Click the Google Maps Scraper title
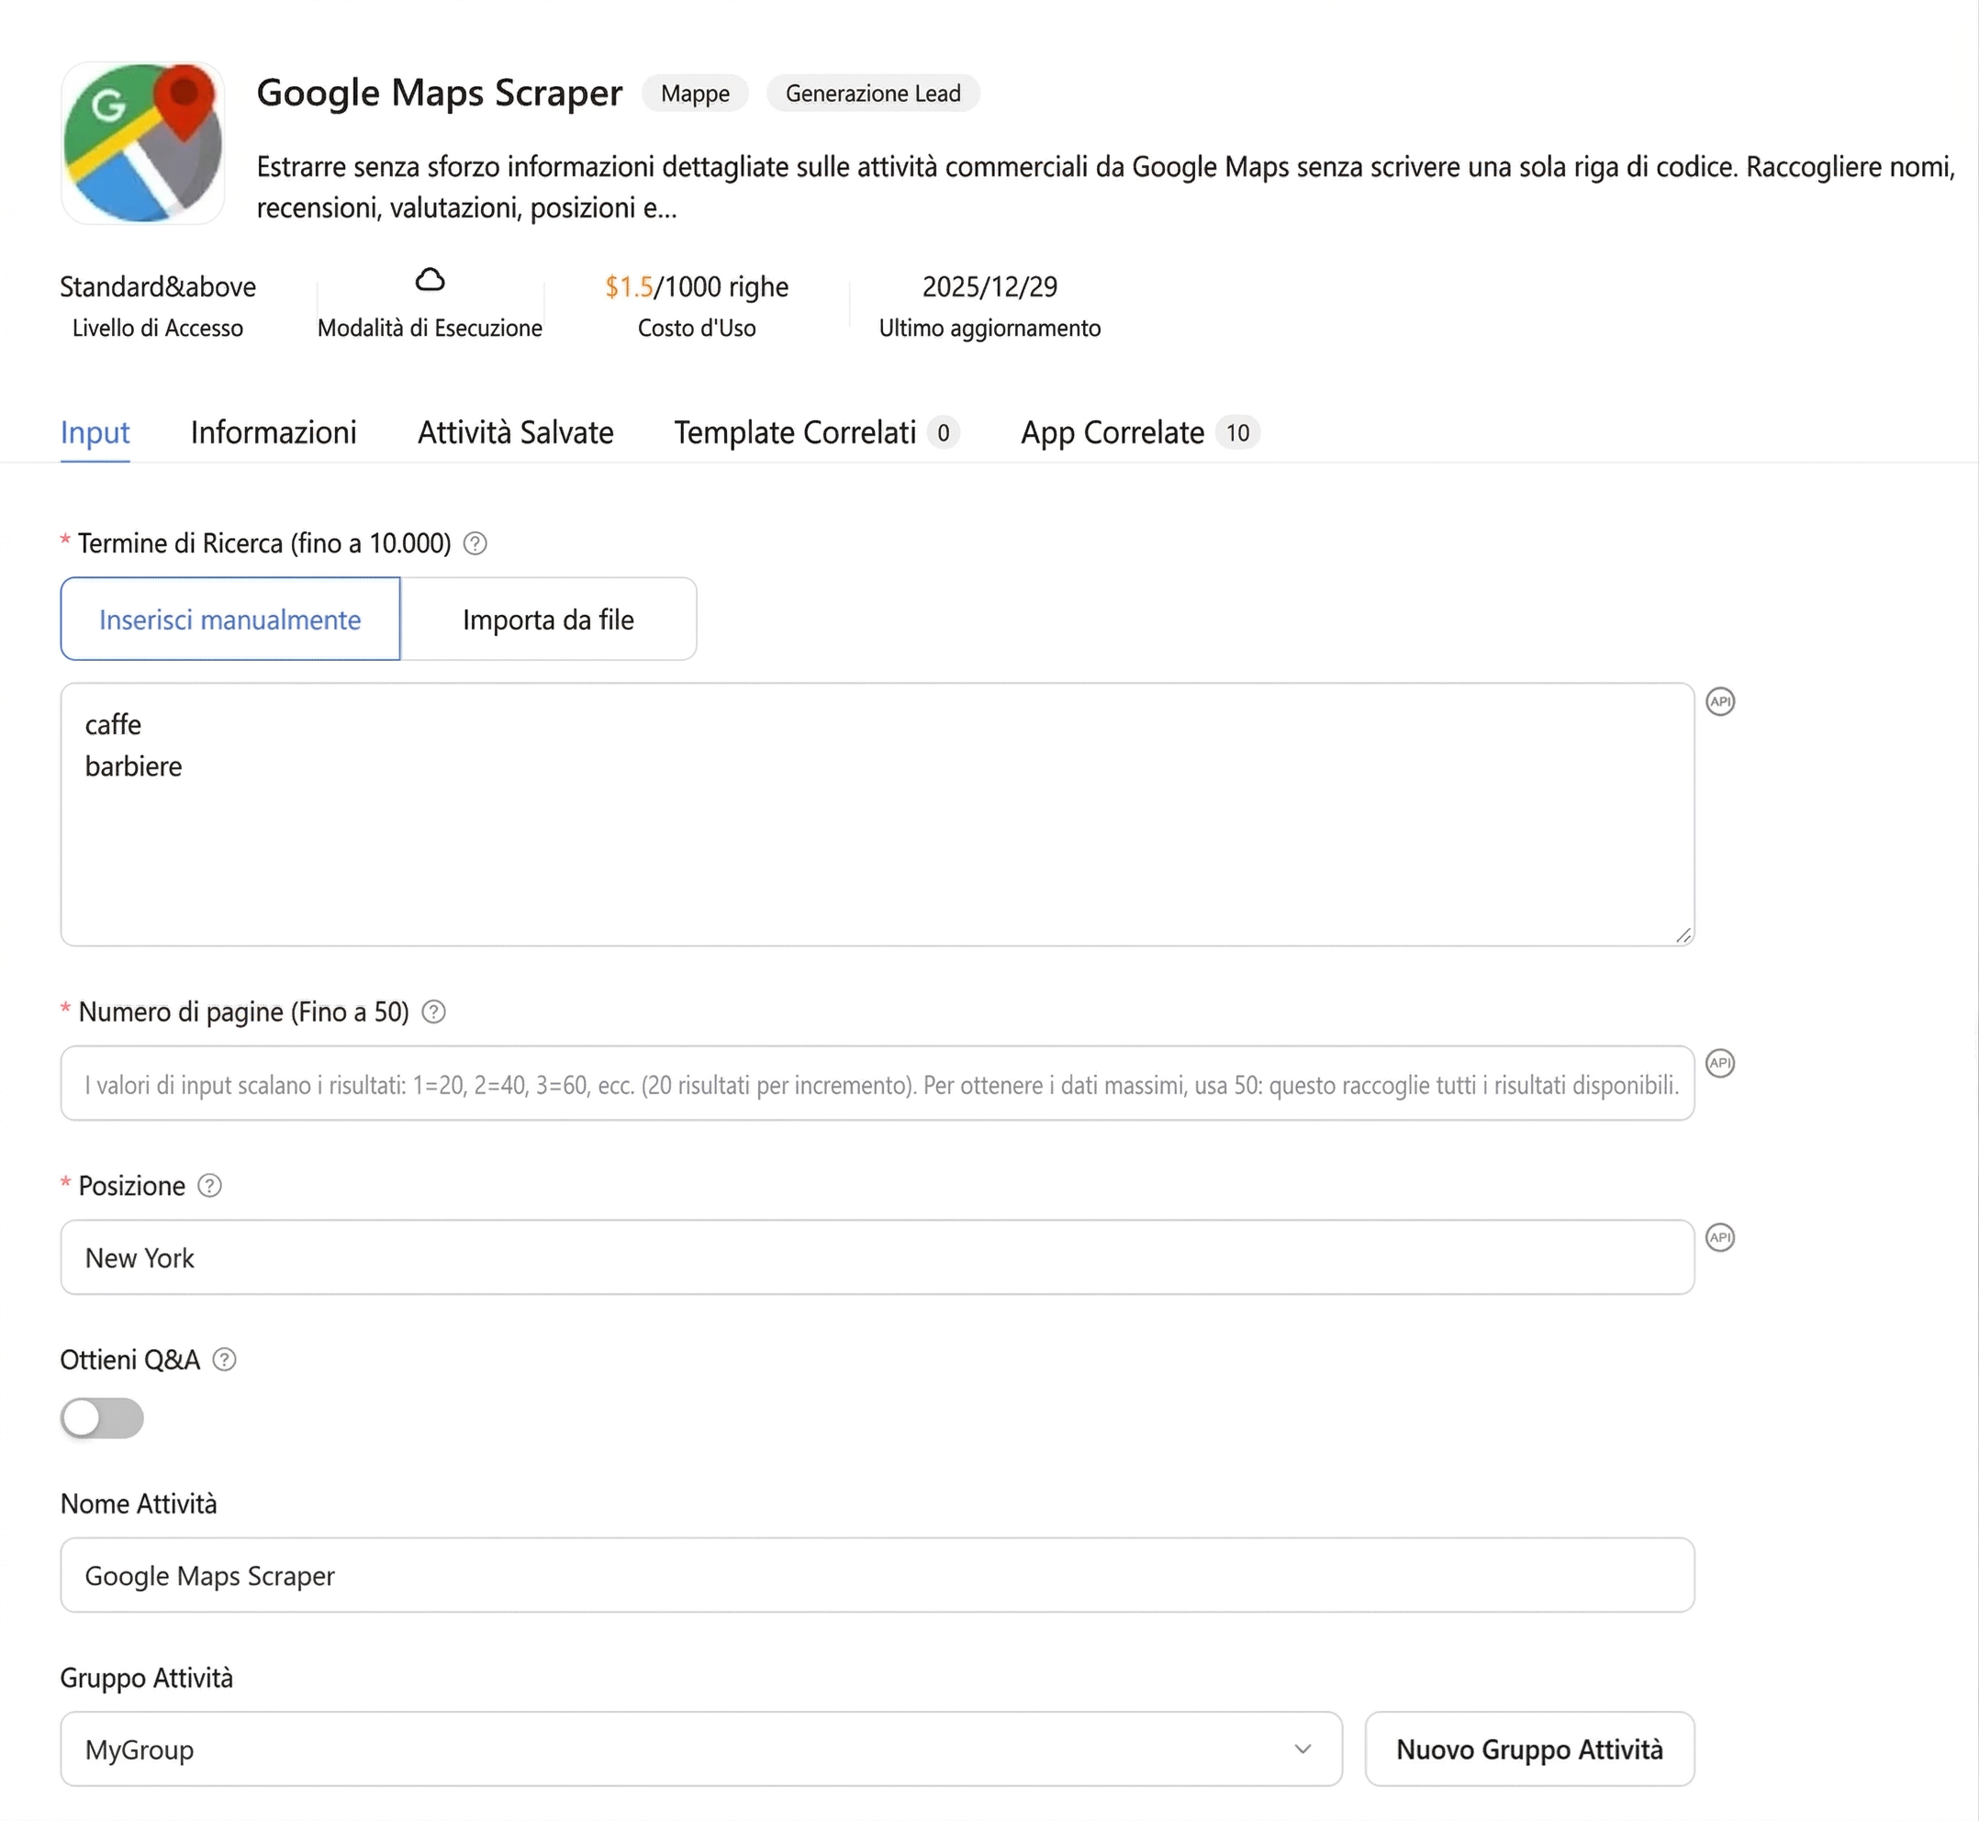 coord(440,93)
